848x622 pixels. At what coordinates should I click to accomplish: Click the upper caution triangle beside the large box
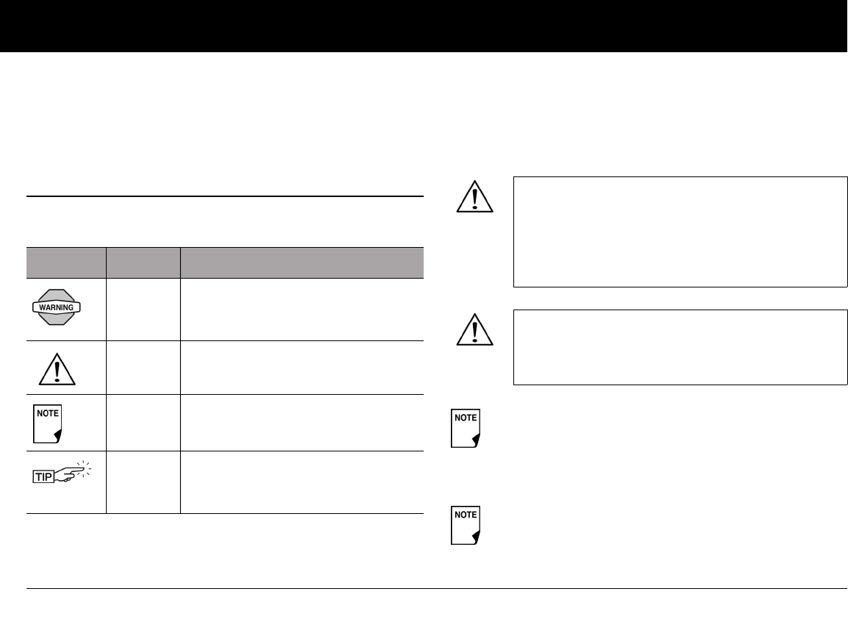tap(475, 196)
